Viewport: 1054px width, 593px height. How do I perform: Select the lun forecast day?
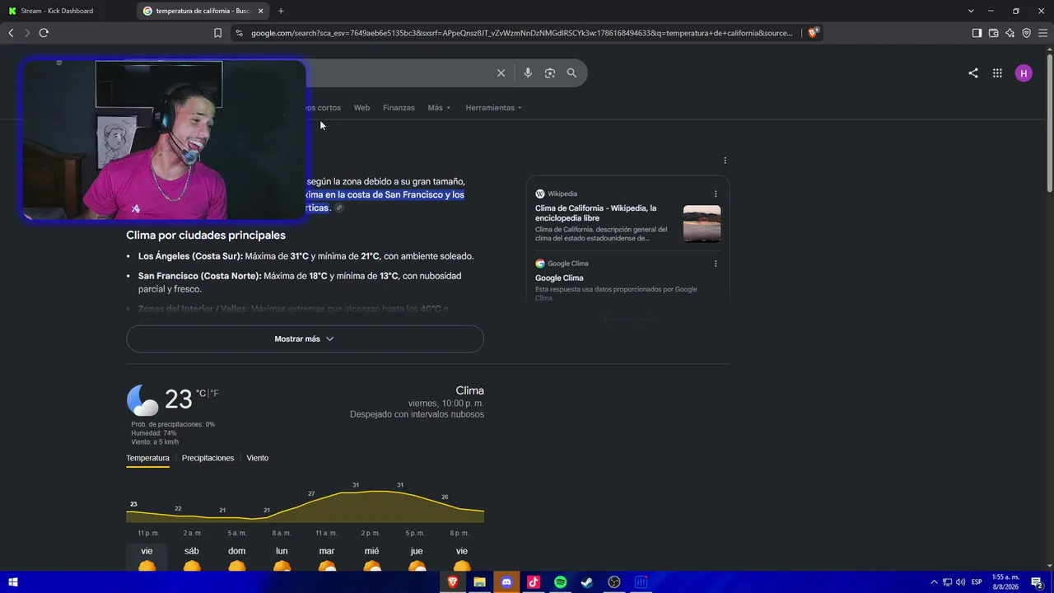coord(282,558)
